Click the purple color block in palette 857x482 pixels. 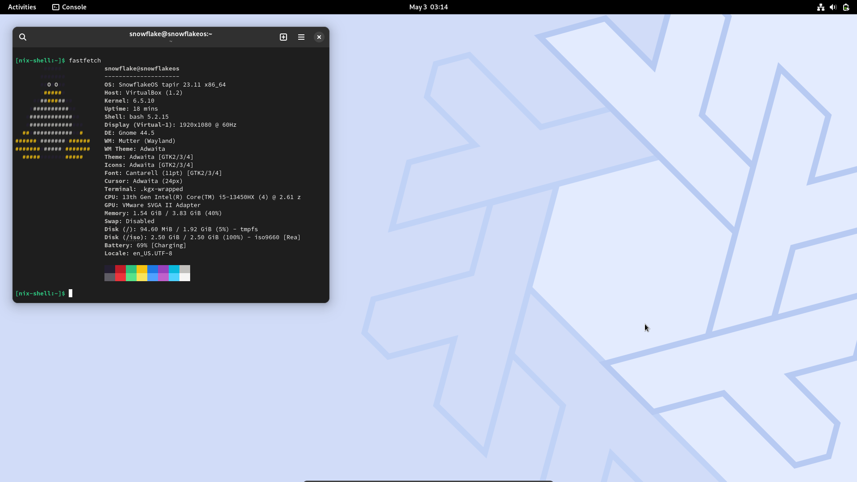[163, 269]
